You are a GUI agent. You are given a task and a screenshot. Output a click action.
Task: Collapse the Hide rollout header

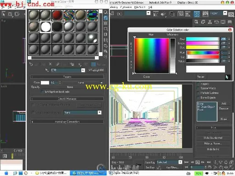coord(213,127)
